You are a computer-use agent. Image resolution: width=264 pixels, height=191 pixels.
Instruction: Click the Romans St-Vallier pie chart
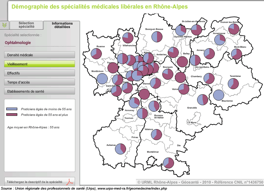point(154,106)
